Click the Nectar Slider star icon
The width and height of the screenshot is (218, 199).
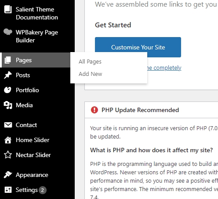click(x=8, y=155)
